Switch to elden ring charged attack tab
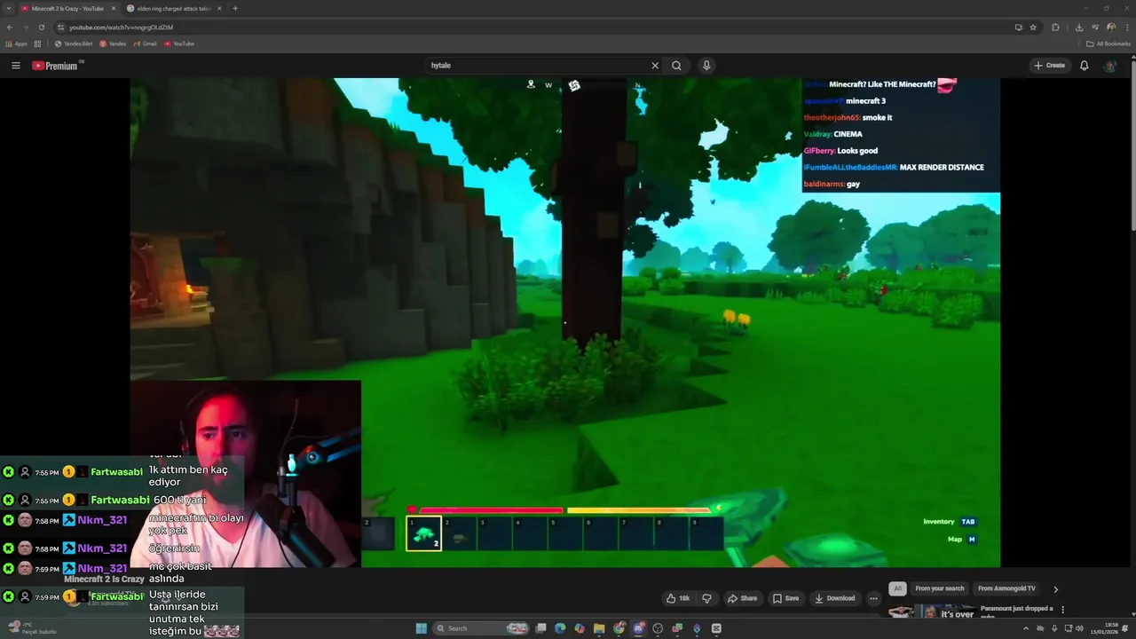Screen dimensions: 1136x639 click(x=173, y=8)
